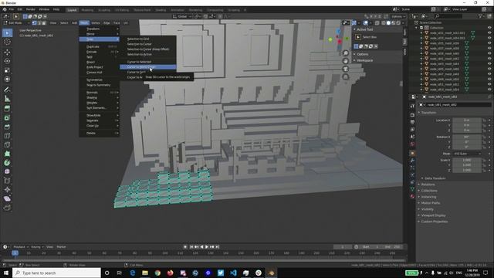Collapse the Transform panel
The height and width of the screenshot is (278, 494).
pyautogui.click(x=428, y=113)
